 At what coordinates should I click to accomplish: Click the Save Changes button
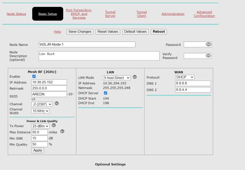(x=80, y=32)
